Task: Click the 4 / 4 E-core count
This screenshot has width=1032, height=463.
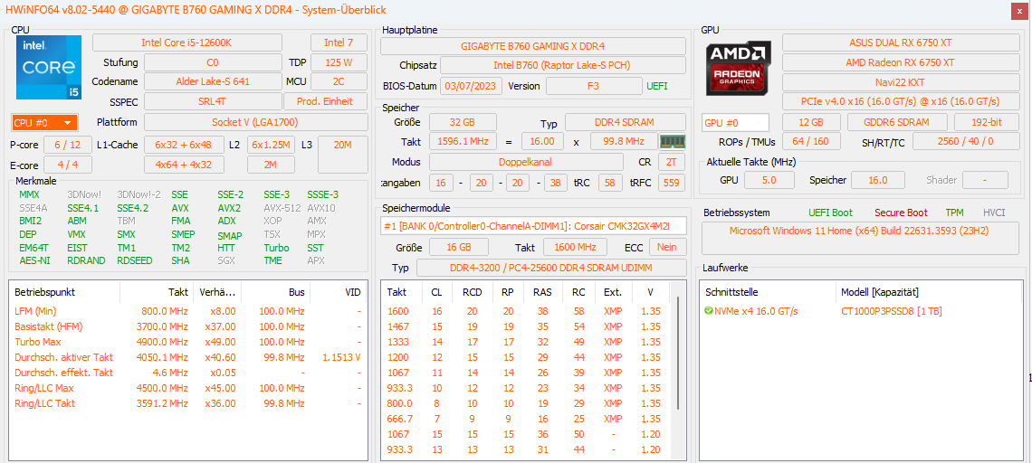Action: click(68, 165)
